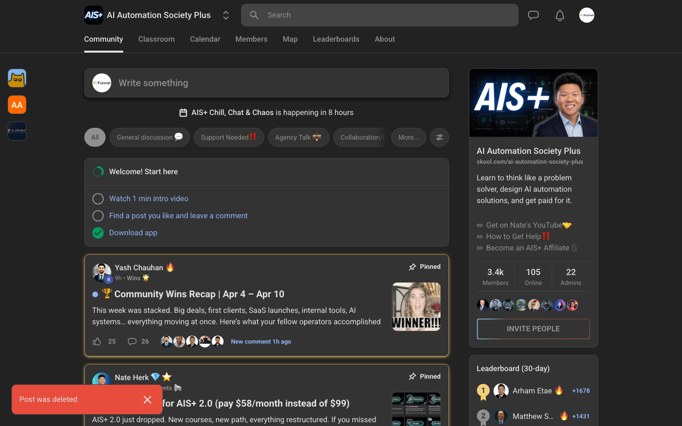Open AIS+ 2.0 post thumbnail

coord(416,409)
